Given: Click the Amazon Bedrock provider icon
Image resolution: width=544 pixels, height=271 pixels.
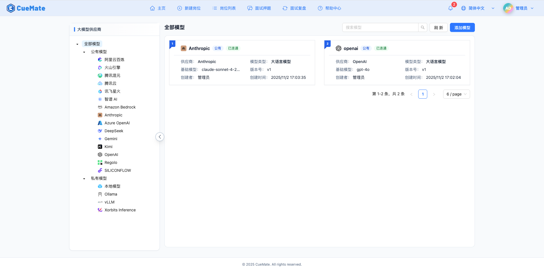Looking at the screenshot, I should click(100, 107).
